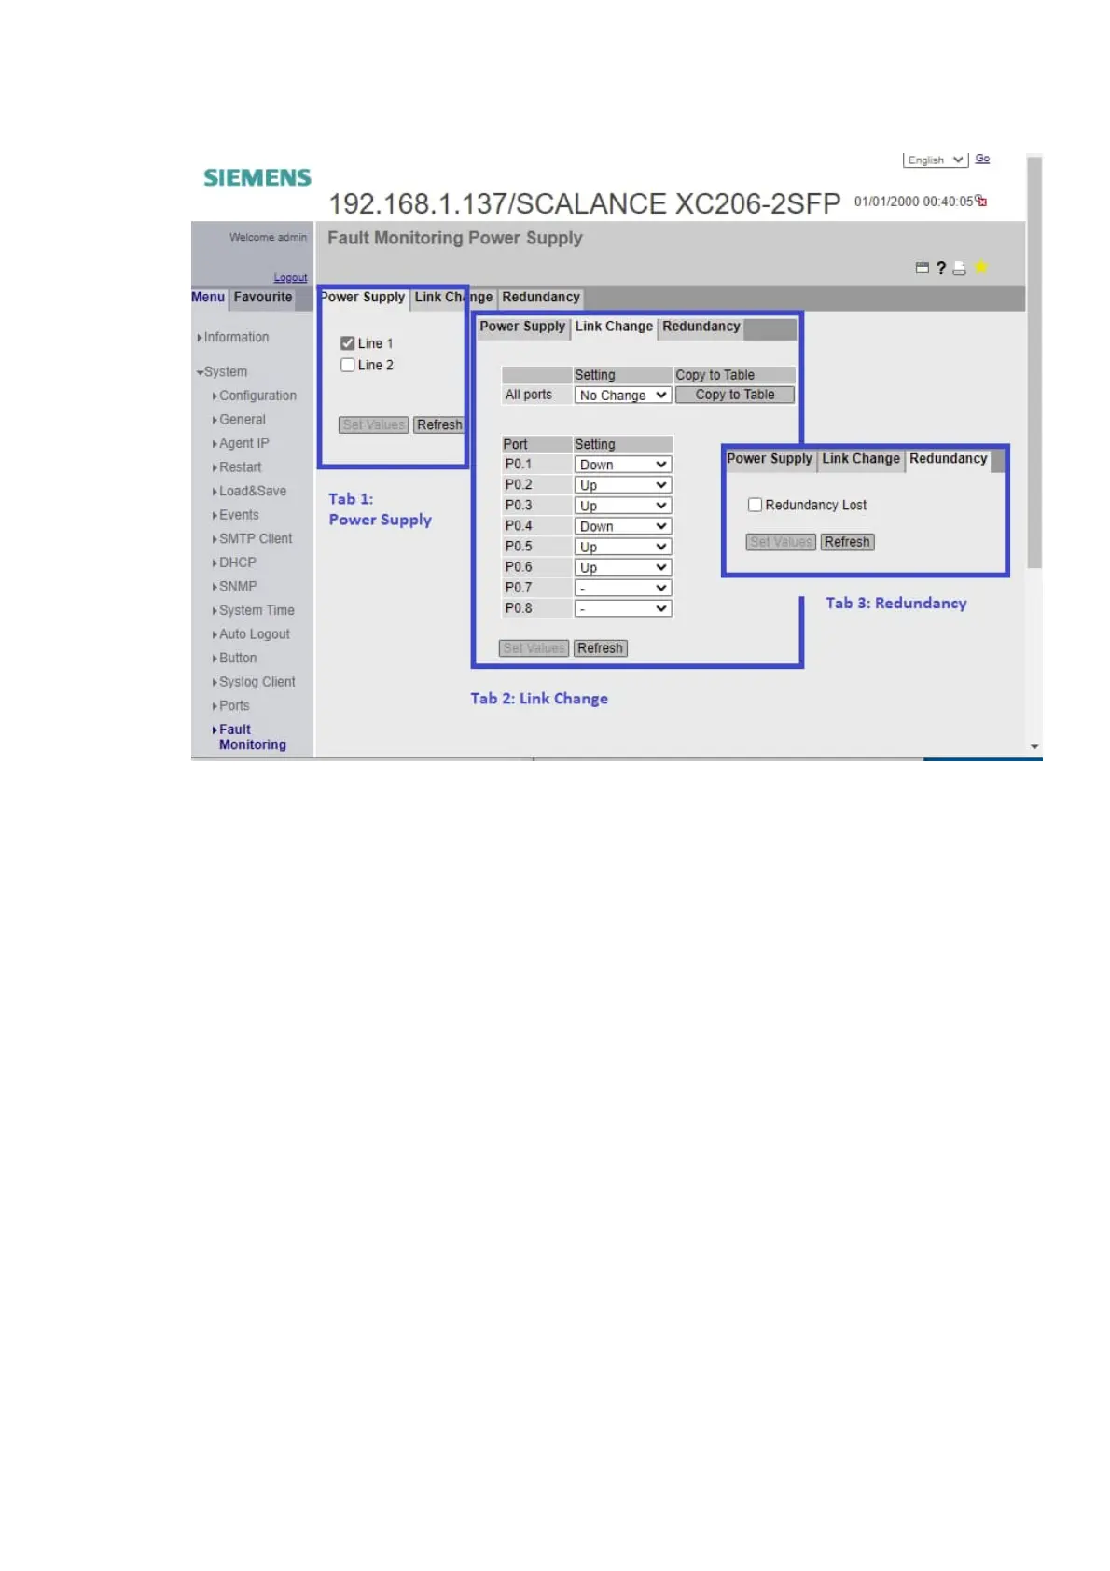Click the Logout link

pyautogui.click(x=290, y=277)
